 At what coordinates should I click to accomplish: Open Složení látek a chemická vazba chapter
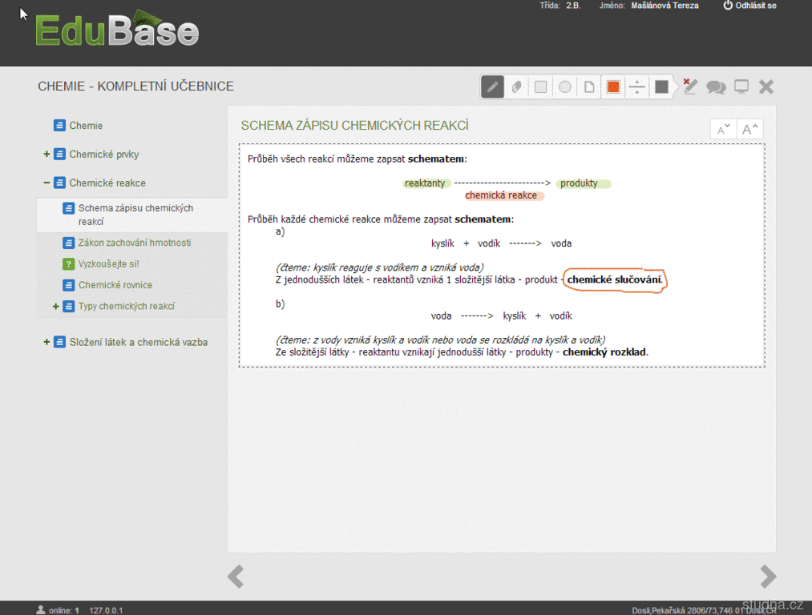(x=138, y=342)
